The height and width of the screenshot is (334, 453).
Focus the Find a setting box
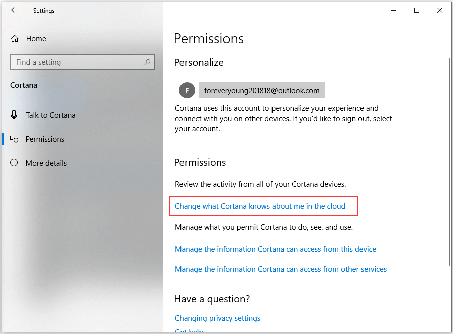click(x=78, y=62)
